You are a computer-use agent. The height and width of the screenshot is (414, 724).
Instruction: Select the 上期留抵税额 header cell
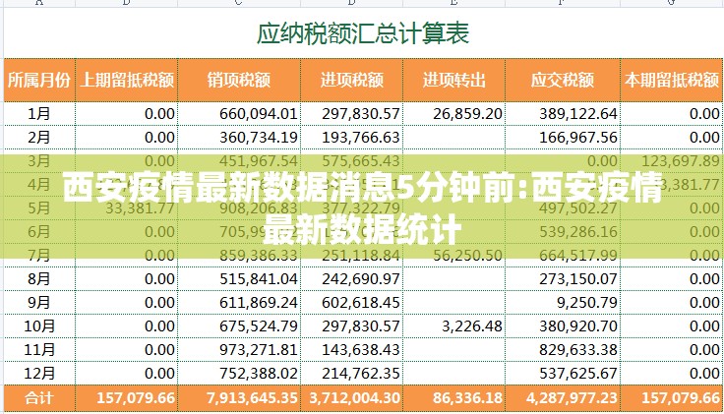127,81
